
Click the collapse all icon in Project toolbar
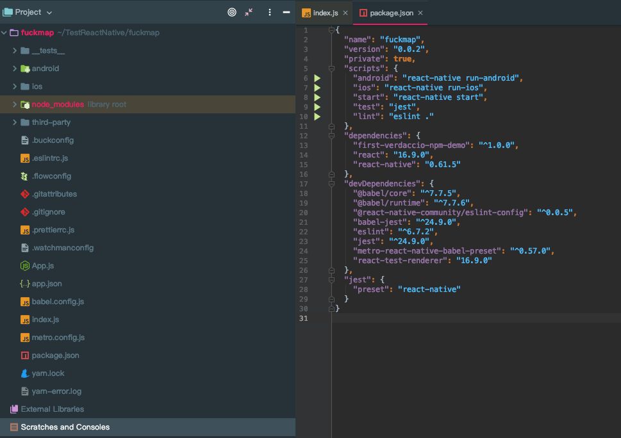point(249,12)
